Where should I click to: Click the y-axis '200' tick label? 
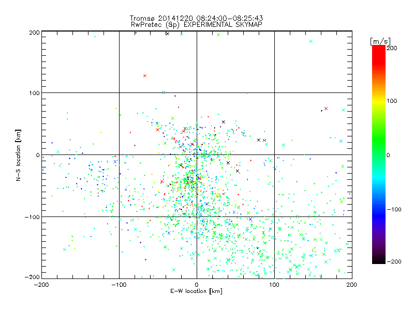[34, 33]
